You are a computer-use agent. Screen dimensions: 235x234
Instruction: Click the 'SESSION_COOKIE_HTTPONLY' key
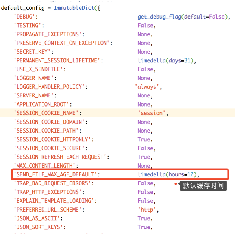click(x=52, y=139)
